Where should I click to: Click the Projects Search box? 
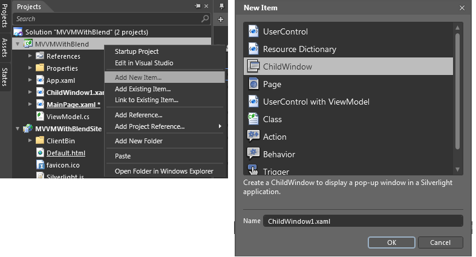(111, 19)
